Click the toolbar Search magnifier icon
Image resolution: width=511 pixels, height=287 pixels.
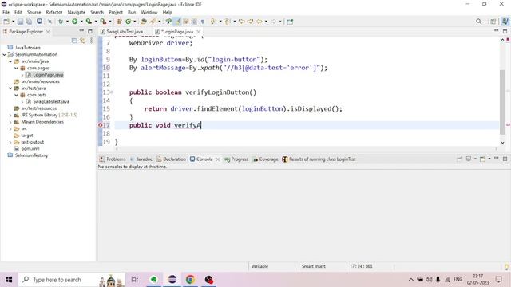[478, 22]
